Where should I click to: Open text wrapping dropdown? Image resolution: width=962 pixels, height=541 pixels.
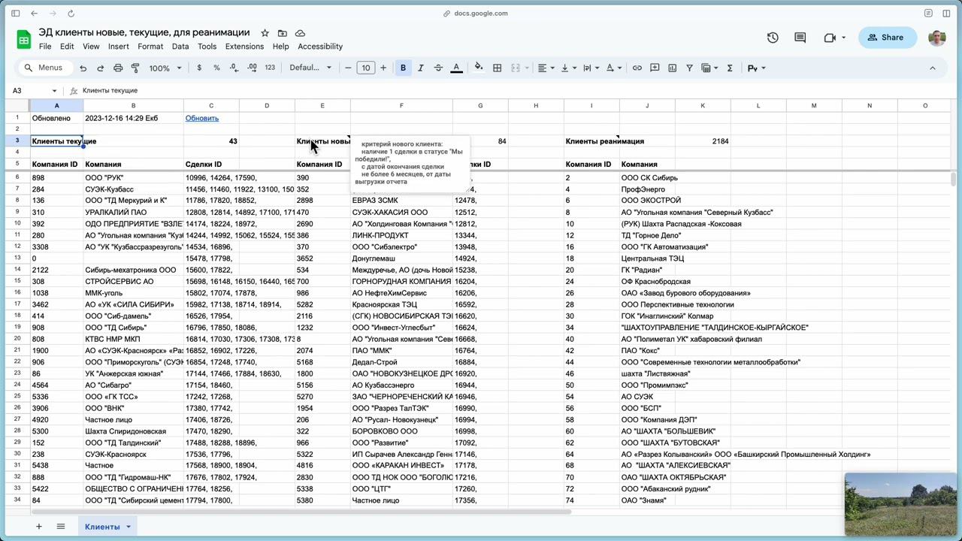pyautogui.click(x=590, y=68)
